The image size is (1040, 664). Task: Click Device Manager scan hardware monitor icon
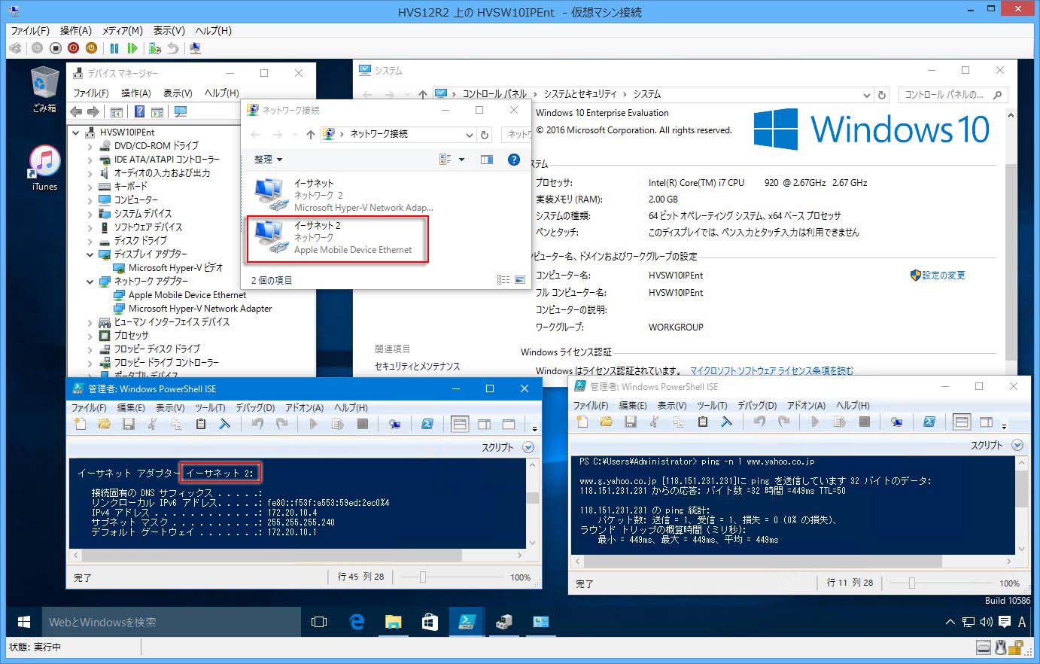[181, 112]
